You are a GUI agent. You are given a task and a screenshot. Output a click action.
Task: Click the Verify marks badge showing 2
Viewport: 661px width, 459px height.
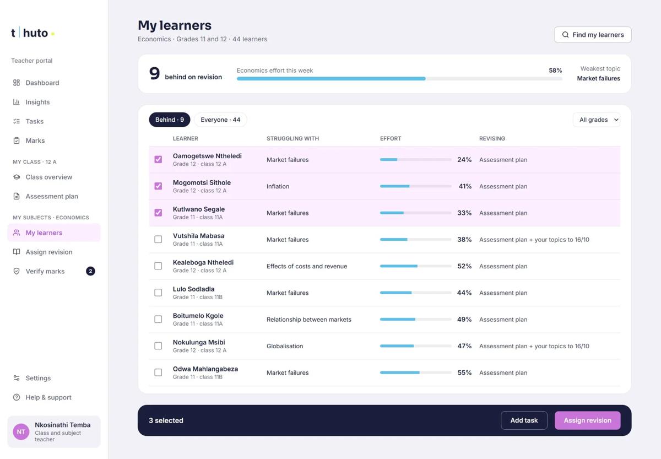click(90, 271)
